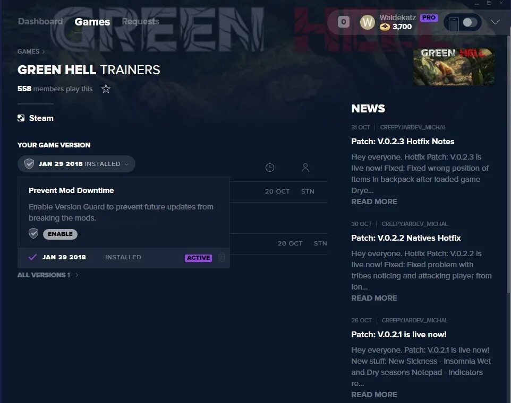Read more on V.0.2.1 live patch
Image resolution: width=511 pixels, height=403 pixels.
pyautogui.click(x=374, y=395)
